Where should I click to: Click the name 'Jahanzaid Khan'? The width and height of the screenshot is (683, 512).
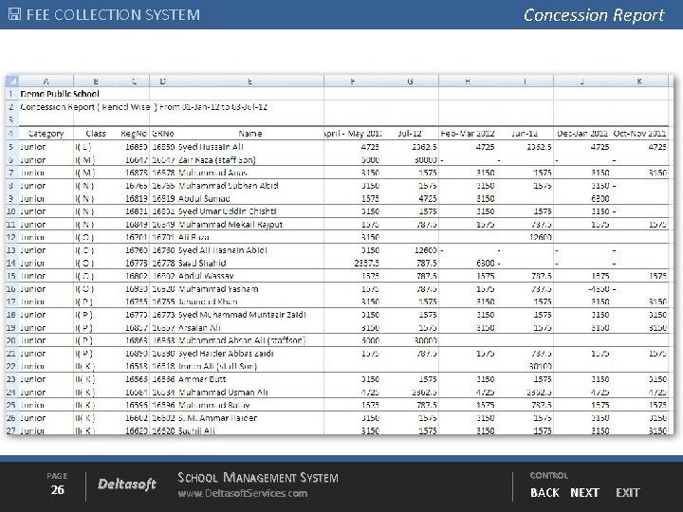tap(208, 302)
